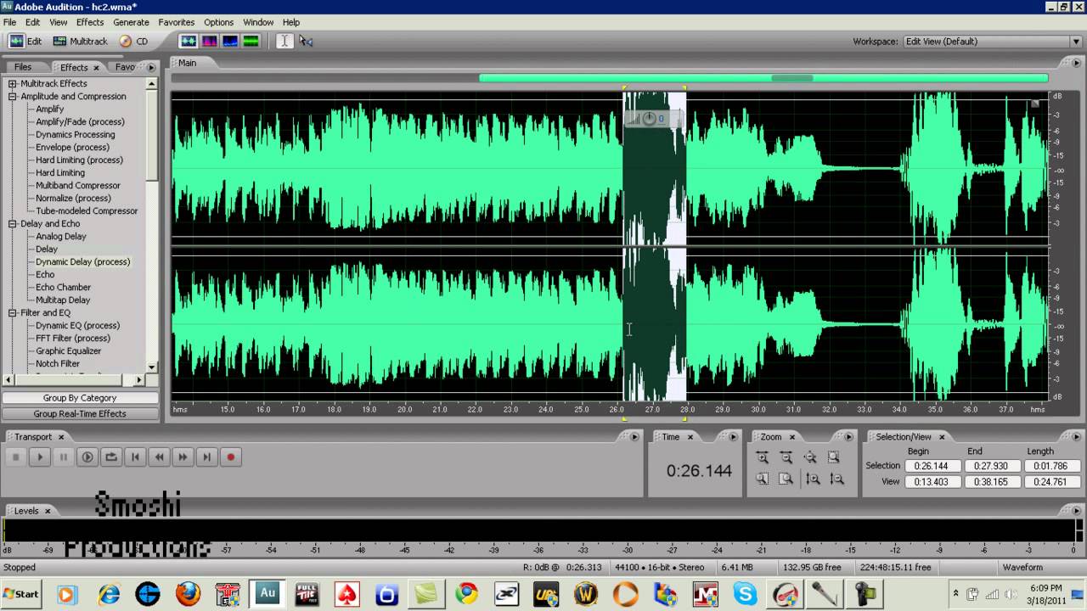Select Normalize (process) effect
This screenshot has width=1087, height=611.
pyautogui.click(x=73, y=198)
